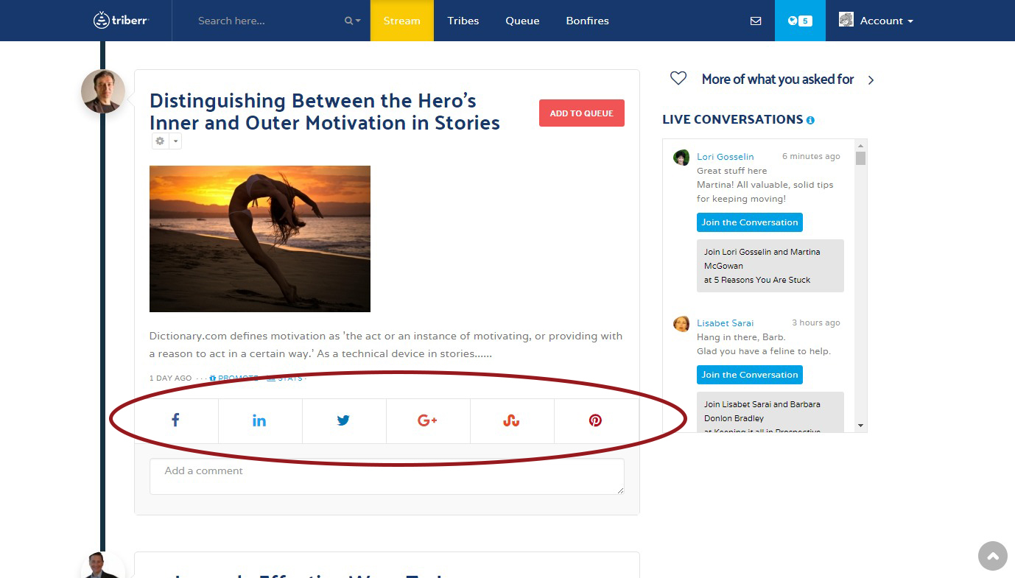Switch to the Tribes tab
The width and height of the screenshot is (1015, 578).
point(463,21)
